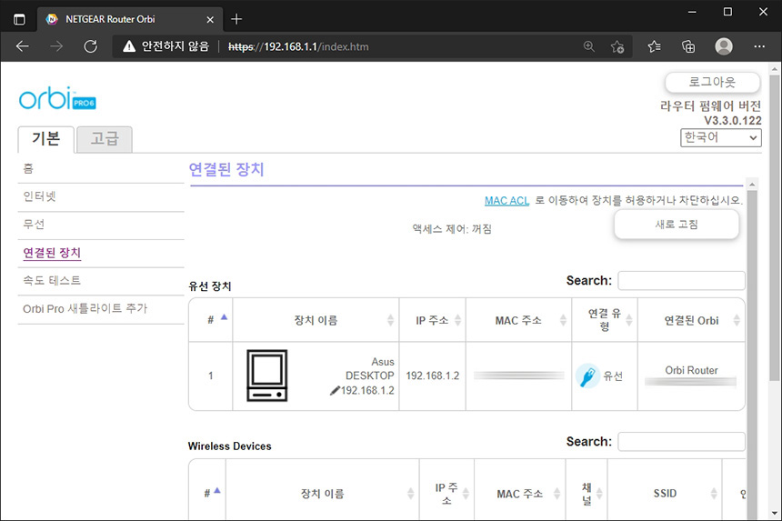
Task: Click the not-secure warning triangle icon
Action: click(x=129, y=46)
